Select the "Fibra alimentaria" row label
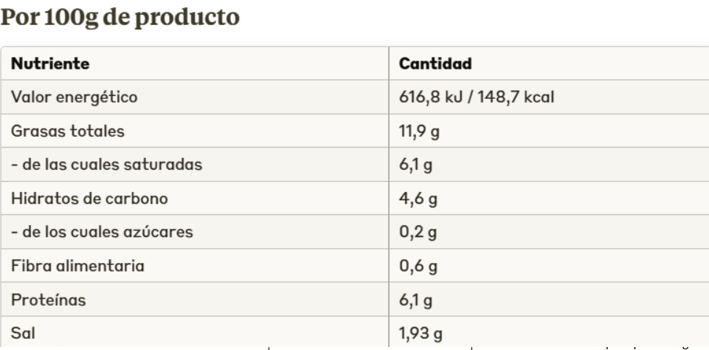 pos(77,266)
